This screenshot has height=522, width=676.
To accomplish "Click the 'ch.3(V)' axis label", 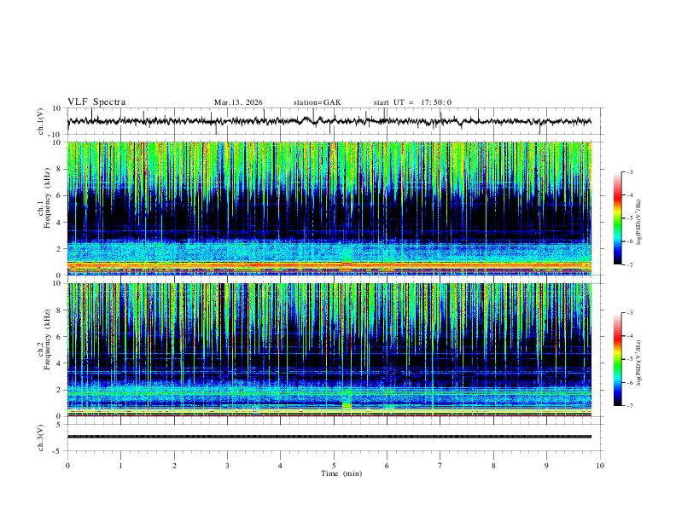I will click(x=41, y=438).
